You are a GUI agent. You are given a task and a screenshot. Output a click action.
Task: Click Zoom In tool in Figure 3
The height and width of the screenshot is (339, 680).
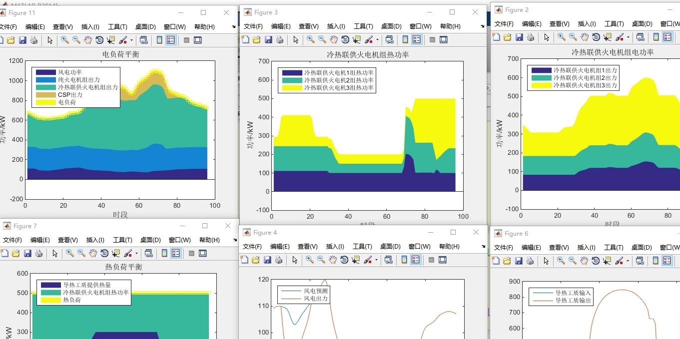pyautogui.click(x=311, y=39)
